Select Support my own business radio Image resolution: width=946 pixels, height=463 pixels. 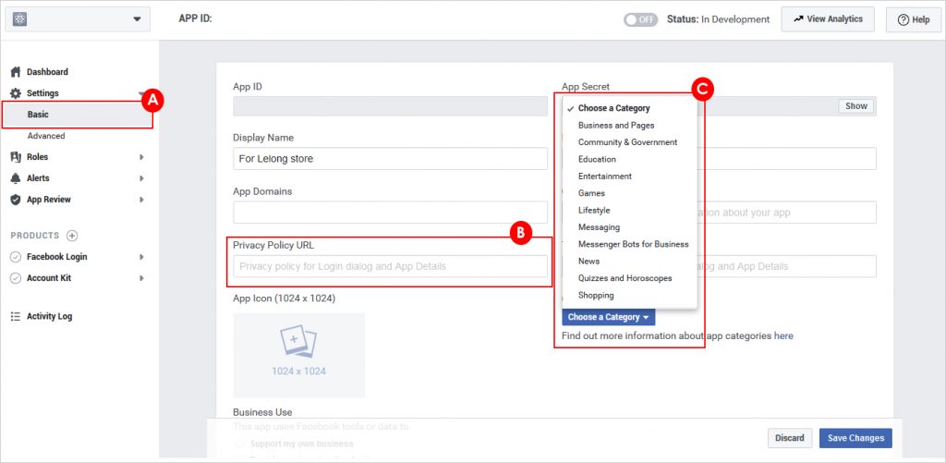(240, 444)
